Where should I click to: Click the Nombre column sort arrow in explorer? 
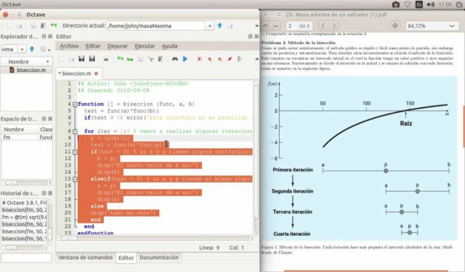tap(47, 62)
